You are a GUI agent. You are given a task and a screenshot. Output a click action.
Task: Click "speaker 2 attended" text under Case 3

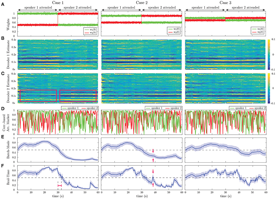coord(246,7)
